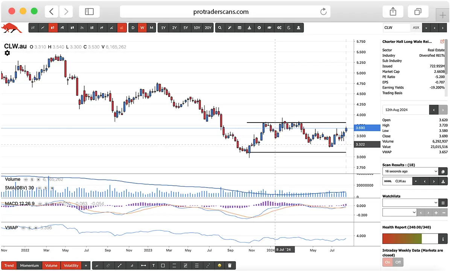Toggle the Momentum indicator group
The width and height of the screenshot is (450, 271).
point(29,266)
